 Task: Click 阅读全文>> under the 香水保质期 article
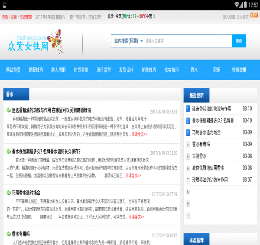point(133,176)
